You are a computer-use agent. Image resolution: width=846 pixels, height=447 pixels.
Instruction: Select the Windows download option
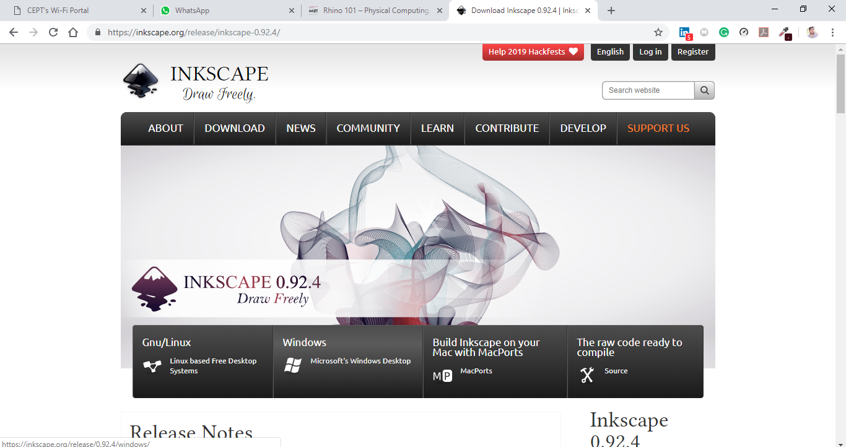(348, 362)
